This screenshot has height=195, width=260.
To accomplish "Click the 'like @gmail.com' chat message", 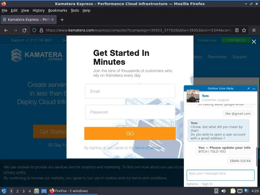I will 238,113.
